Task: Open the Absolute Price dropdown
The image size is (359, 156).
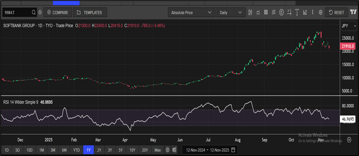Action: click(x=192, y=13)
